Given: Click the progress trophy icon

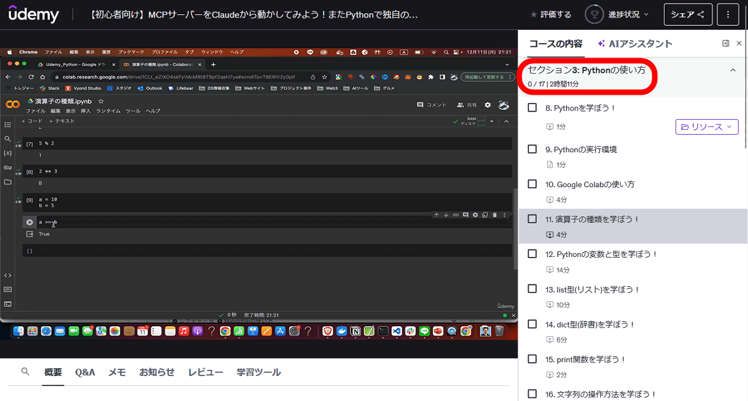Looking at the screenshot, I should 594,14.
